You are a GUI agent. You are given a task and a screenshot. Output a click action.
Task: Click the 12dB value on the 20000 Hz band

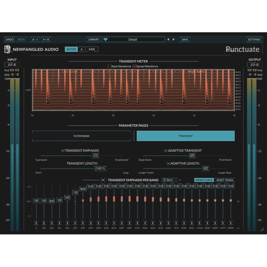(231, 186)
